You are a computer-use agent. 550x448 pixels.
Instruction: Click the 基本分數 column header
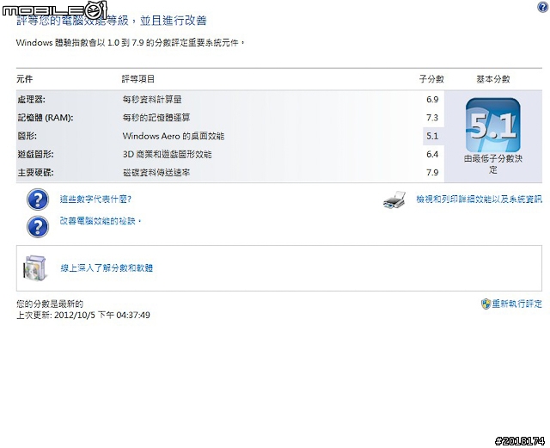point(492,79)
